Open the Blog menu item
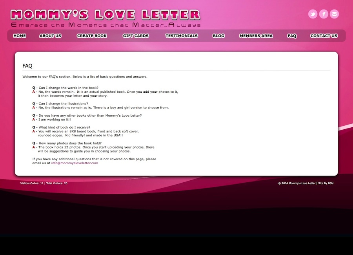Screen dimensions: 353x255 click(218, 36)
